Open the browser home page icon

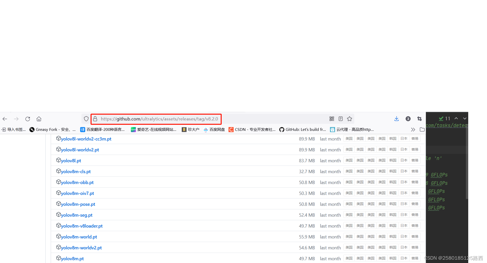pyautogui.click(x=39, y=119)
